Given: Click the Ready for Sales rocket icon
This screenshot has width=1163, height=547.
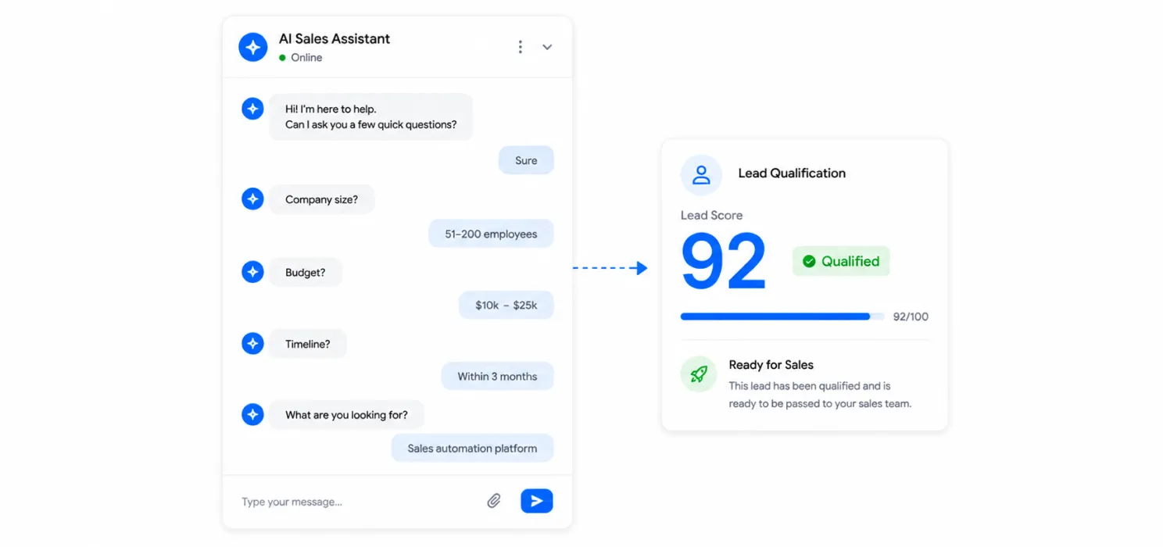Looking at the screenshot, I should click(x=699, y=374).
